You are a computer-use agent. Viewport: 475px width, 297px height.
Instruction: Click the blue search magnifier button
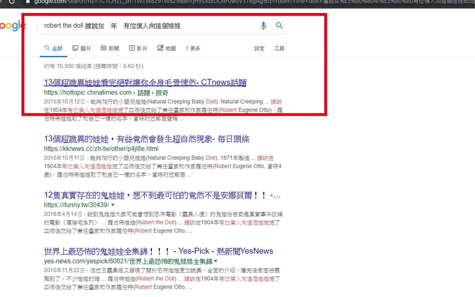279,26
